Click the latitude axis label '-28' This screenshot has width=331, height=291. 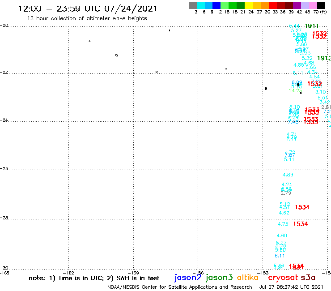(4, 218)
